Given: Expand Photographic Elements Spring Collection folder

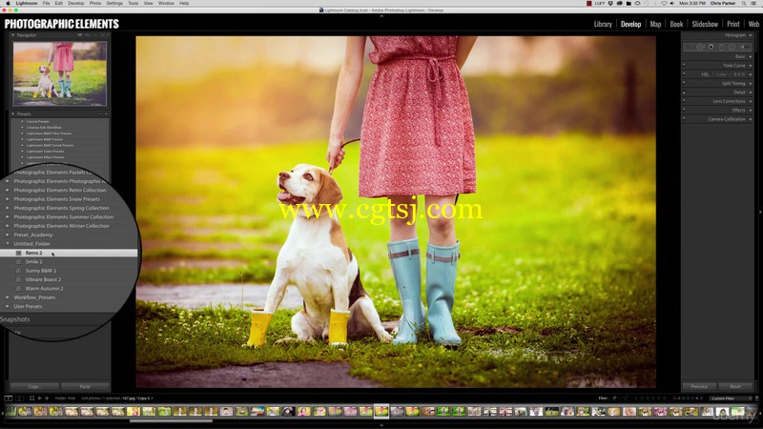Looking at the screenshot, I should (7, 208).
